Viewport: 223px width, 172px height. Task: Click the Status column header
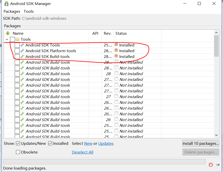[121, 33]
